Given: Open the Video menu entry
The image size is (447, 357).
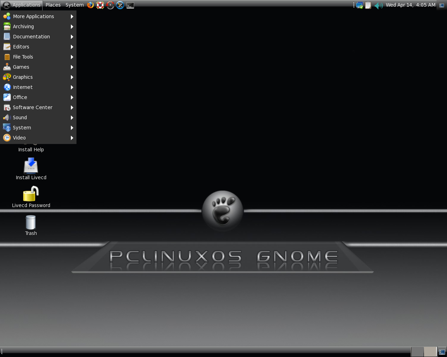Looking at the screenshot, I should 38,138.
